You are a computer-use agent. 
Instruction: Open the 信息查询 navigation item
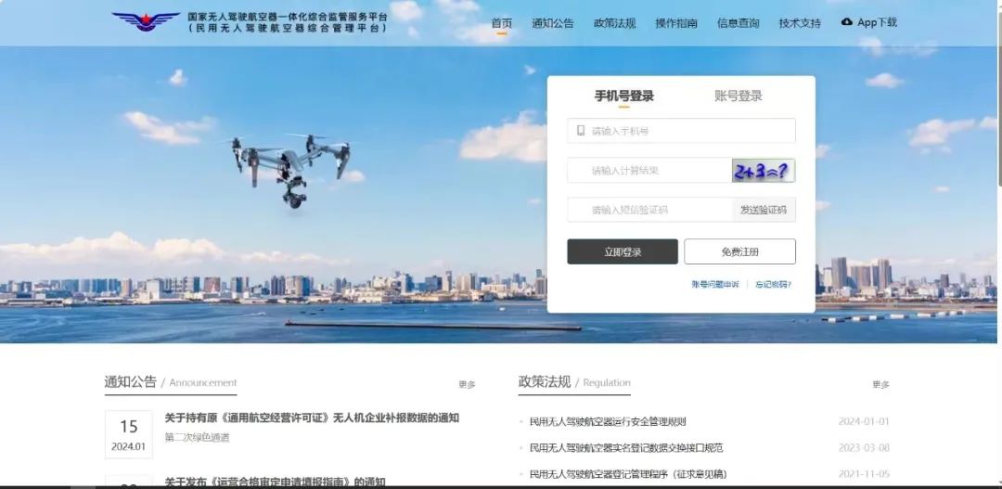click(x=739, y=23)
